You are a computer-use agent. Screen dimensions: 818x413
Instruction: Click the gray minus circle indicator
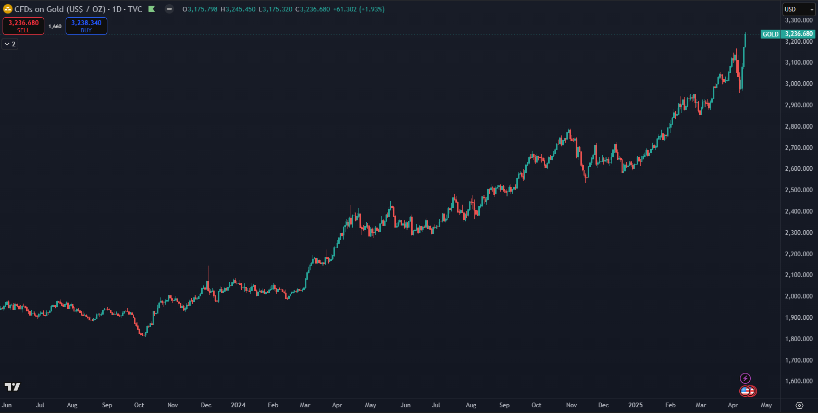pyautogui.click(x=169, y=9)
